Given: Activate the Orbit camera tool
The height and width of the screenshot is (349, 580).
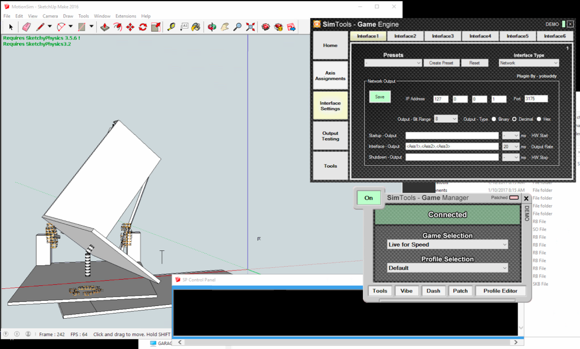Looking at the screenshot, I should 212,27.
